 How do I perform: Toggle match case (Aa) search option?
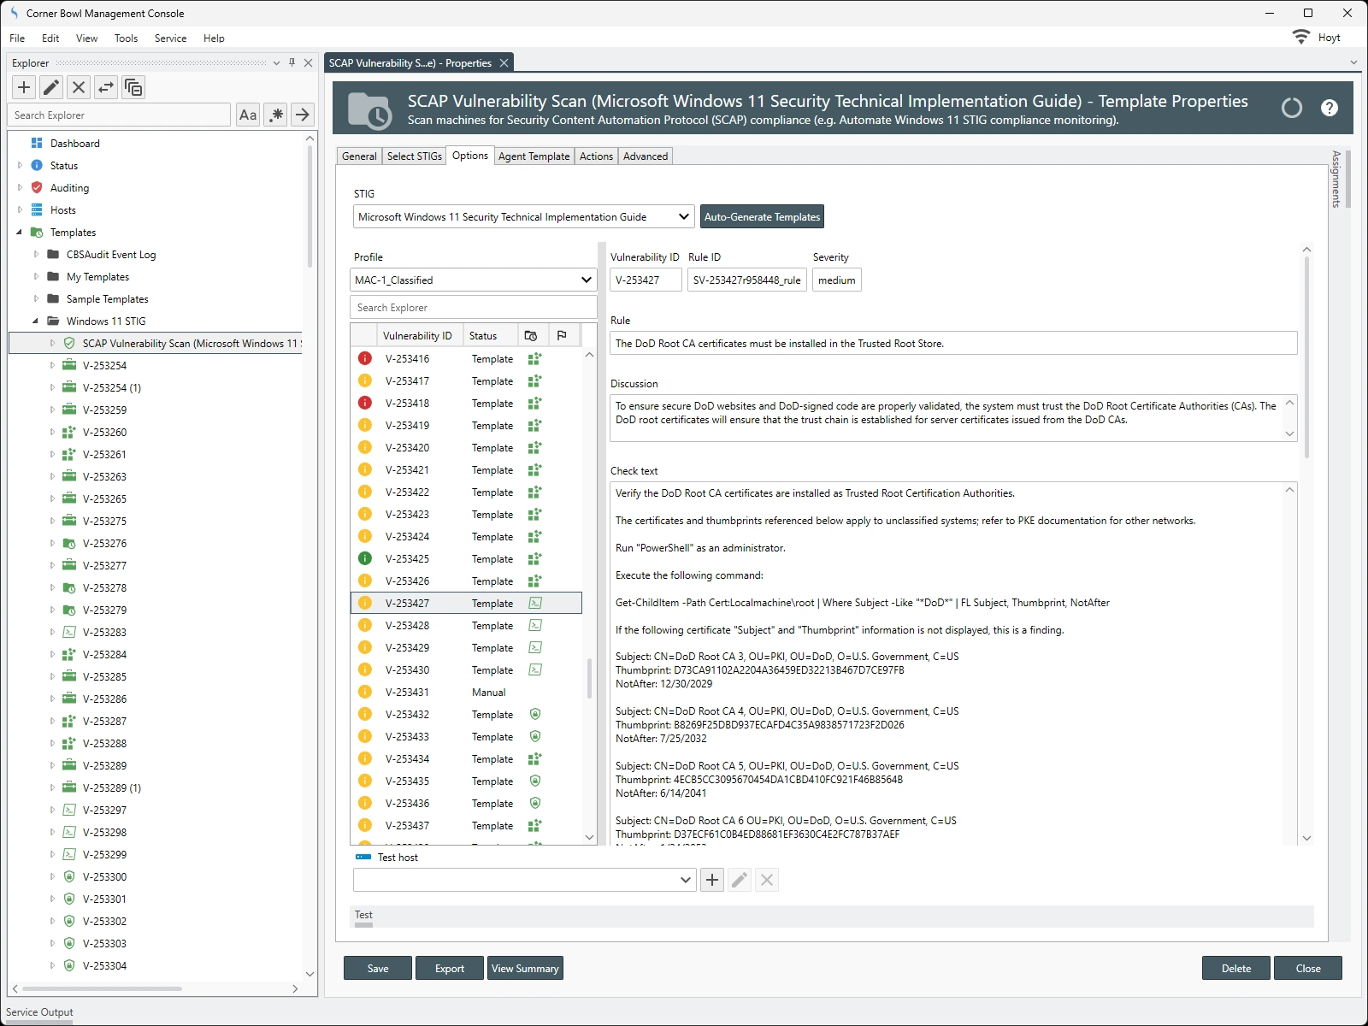point(248,115)
